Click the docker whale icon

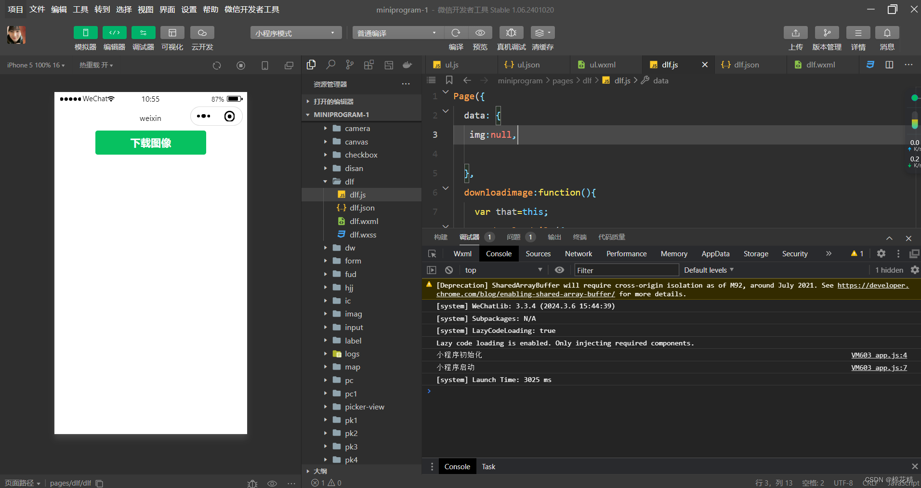click(408, 65)
